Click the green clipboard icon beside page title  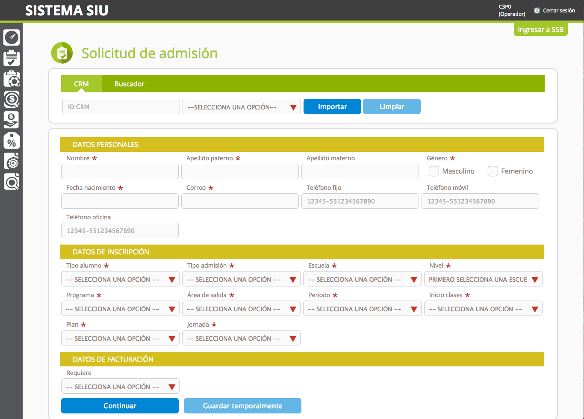(x=62, y=53)
